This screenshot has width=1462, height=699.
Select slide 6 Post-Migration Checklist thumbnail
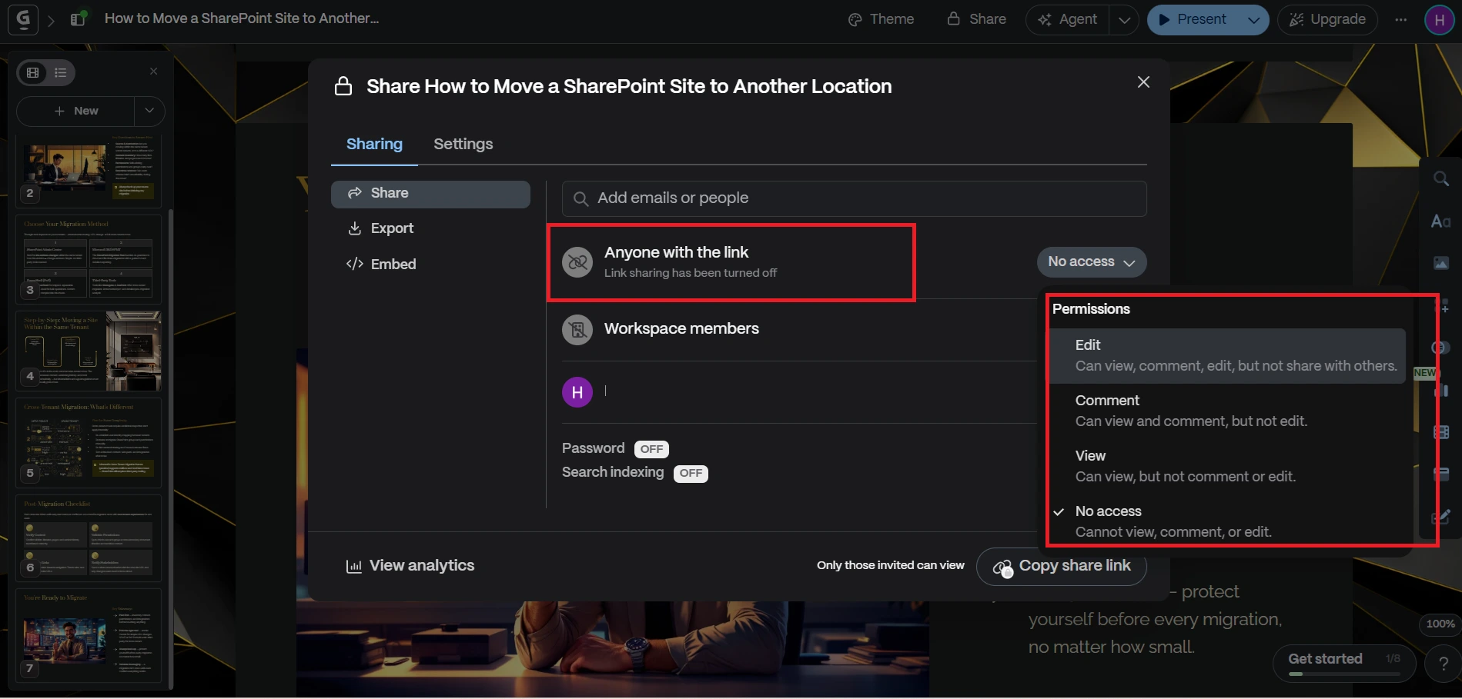pyautogui.click(x=89, y=538)
